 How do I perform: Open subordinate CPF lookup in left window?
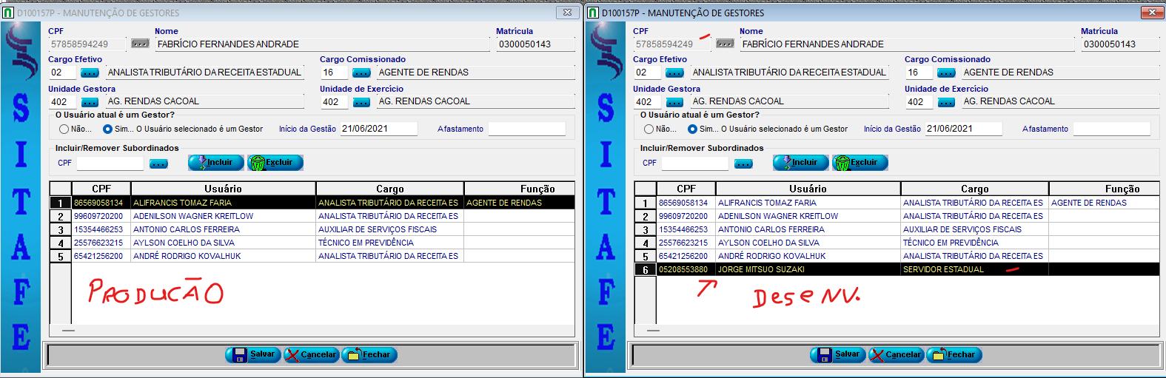pos(158,163)
